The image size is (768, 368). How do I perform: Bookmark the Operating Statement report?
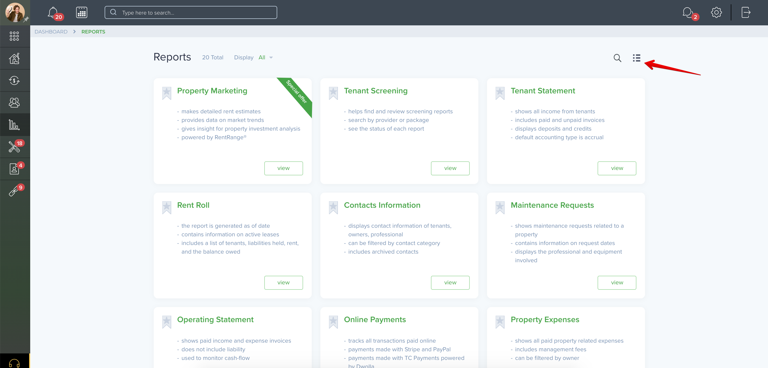tap(167, 322)
